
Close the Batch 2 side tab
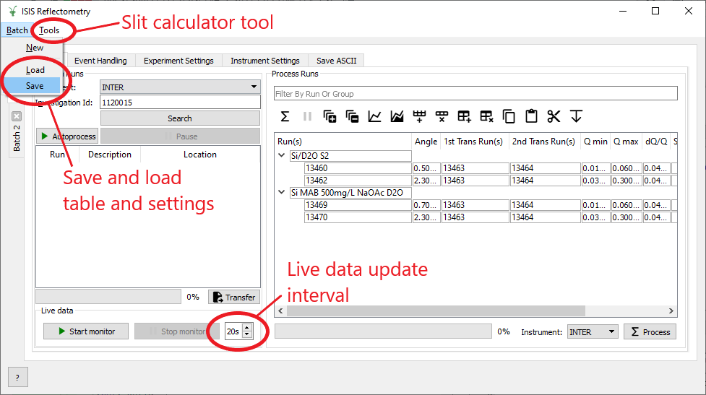(x=17, y=116)
